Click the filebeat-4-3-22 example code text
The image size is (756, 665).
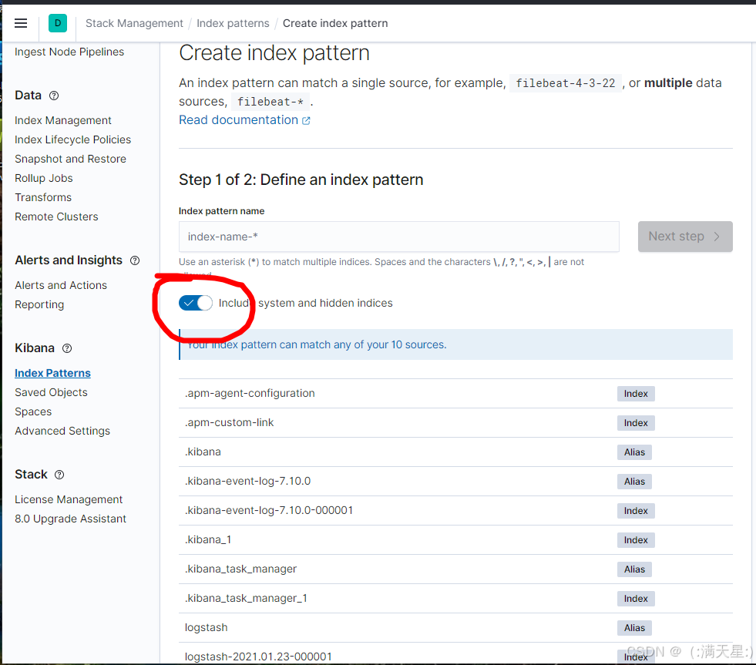click(x=566, y=83)
